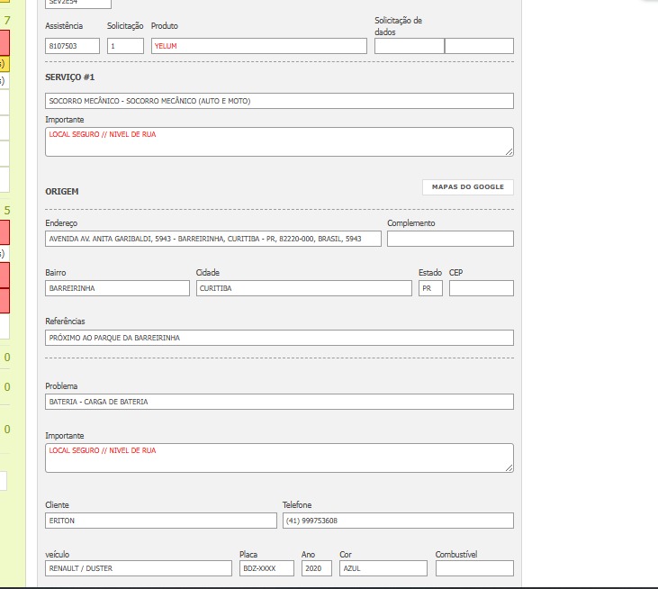Viewport: 658px width, 589px height.
Task: Focus the Produto field showing YELUM
Action: [x=258, y=45]
